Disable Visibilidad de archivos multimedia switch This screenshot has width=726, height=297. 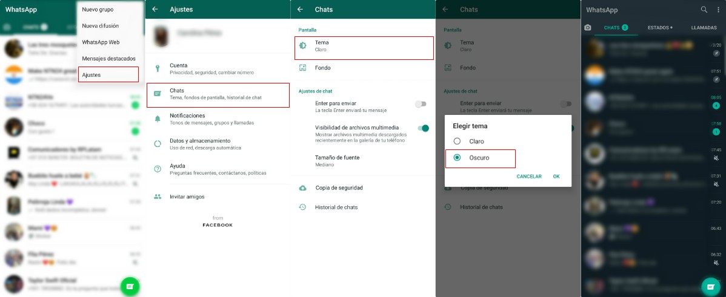pos(423,128)
